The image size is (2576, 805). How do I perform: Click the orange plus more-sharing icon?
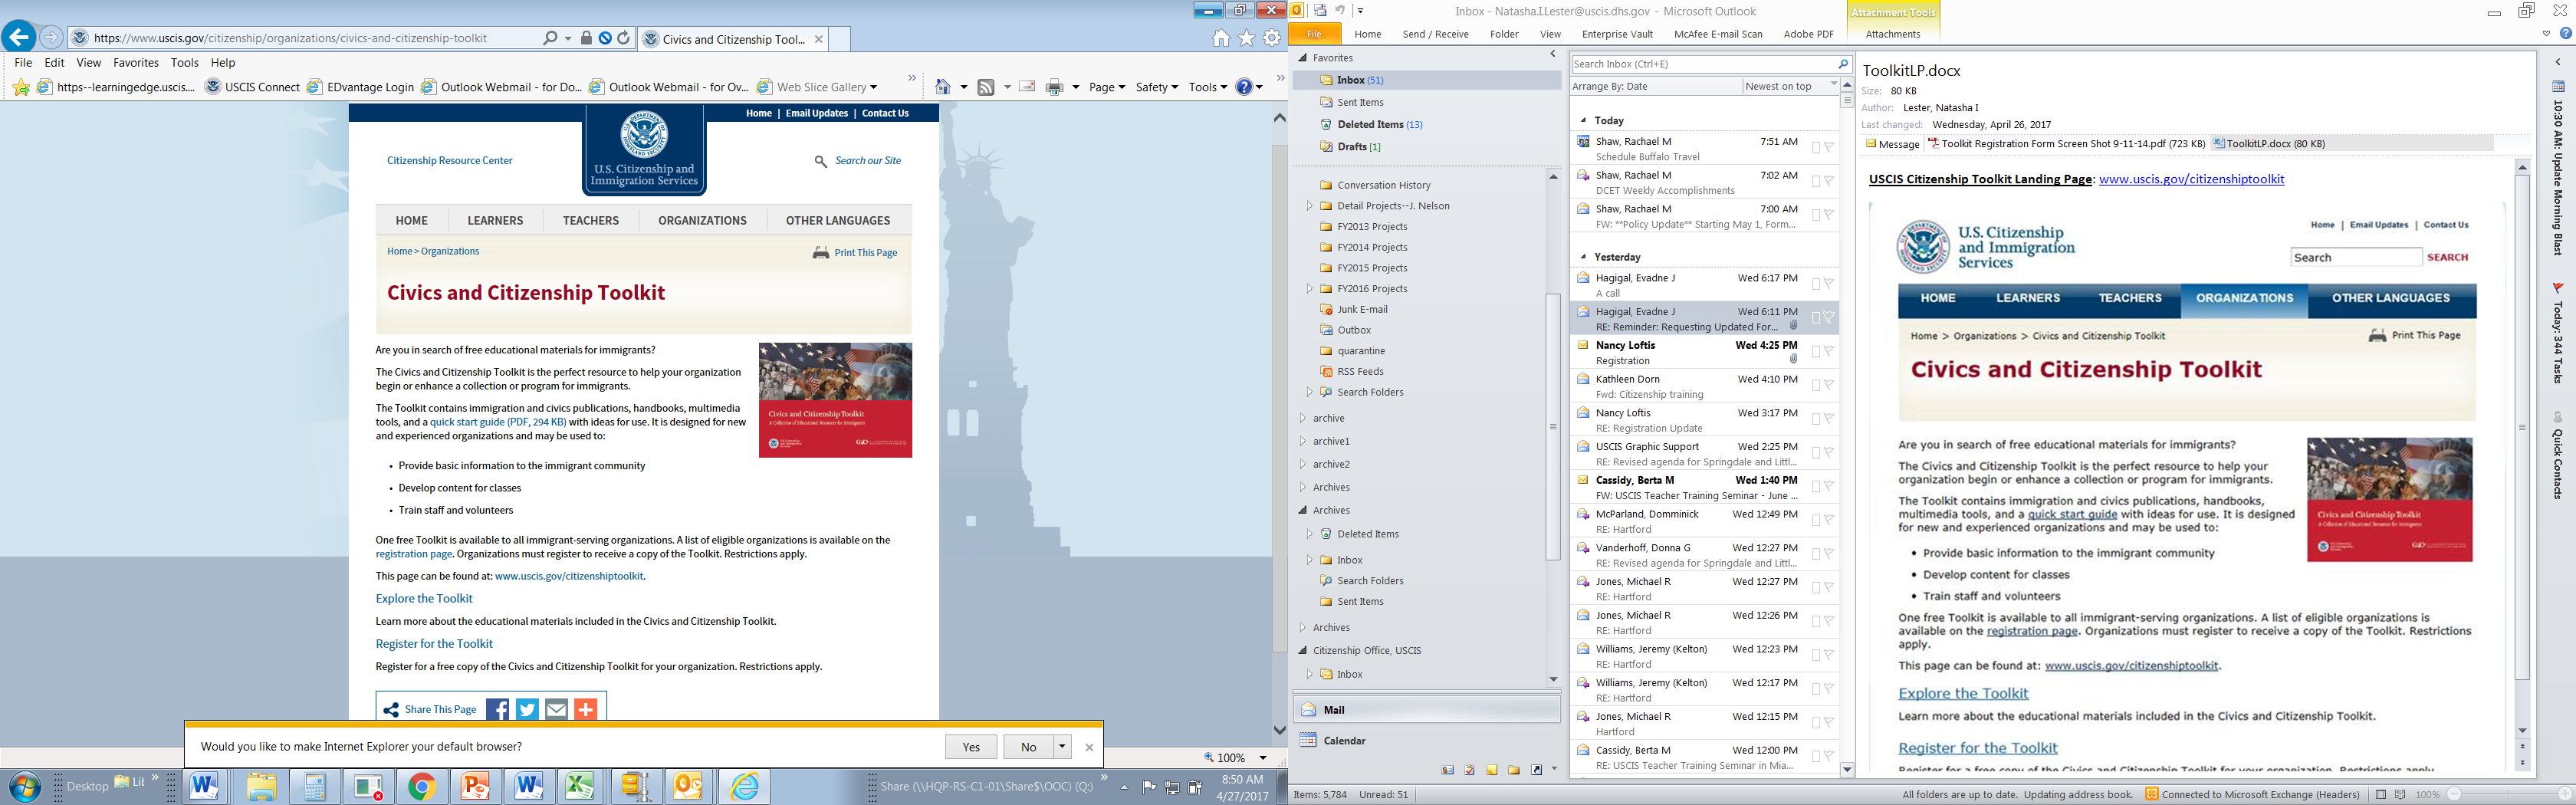586,709
